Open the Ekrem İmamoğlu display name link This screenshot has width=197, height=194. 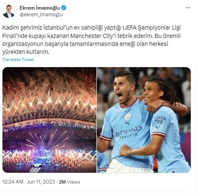tap(40, 8)
